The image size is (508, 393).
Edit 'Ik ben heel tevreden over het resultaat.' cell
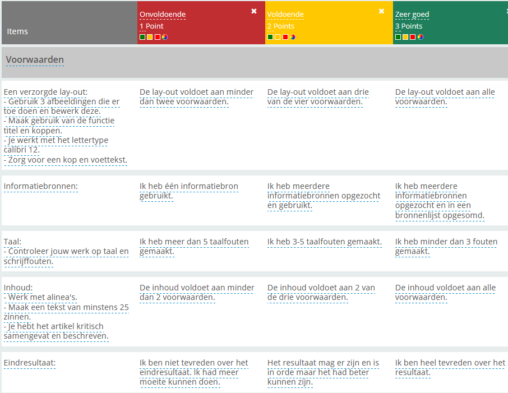pos(450,367)
